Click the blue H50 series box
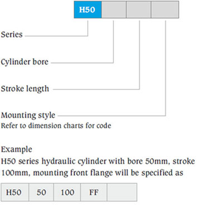 (88, 9)
